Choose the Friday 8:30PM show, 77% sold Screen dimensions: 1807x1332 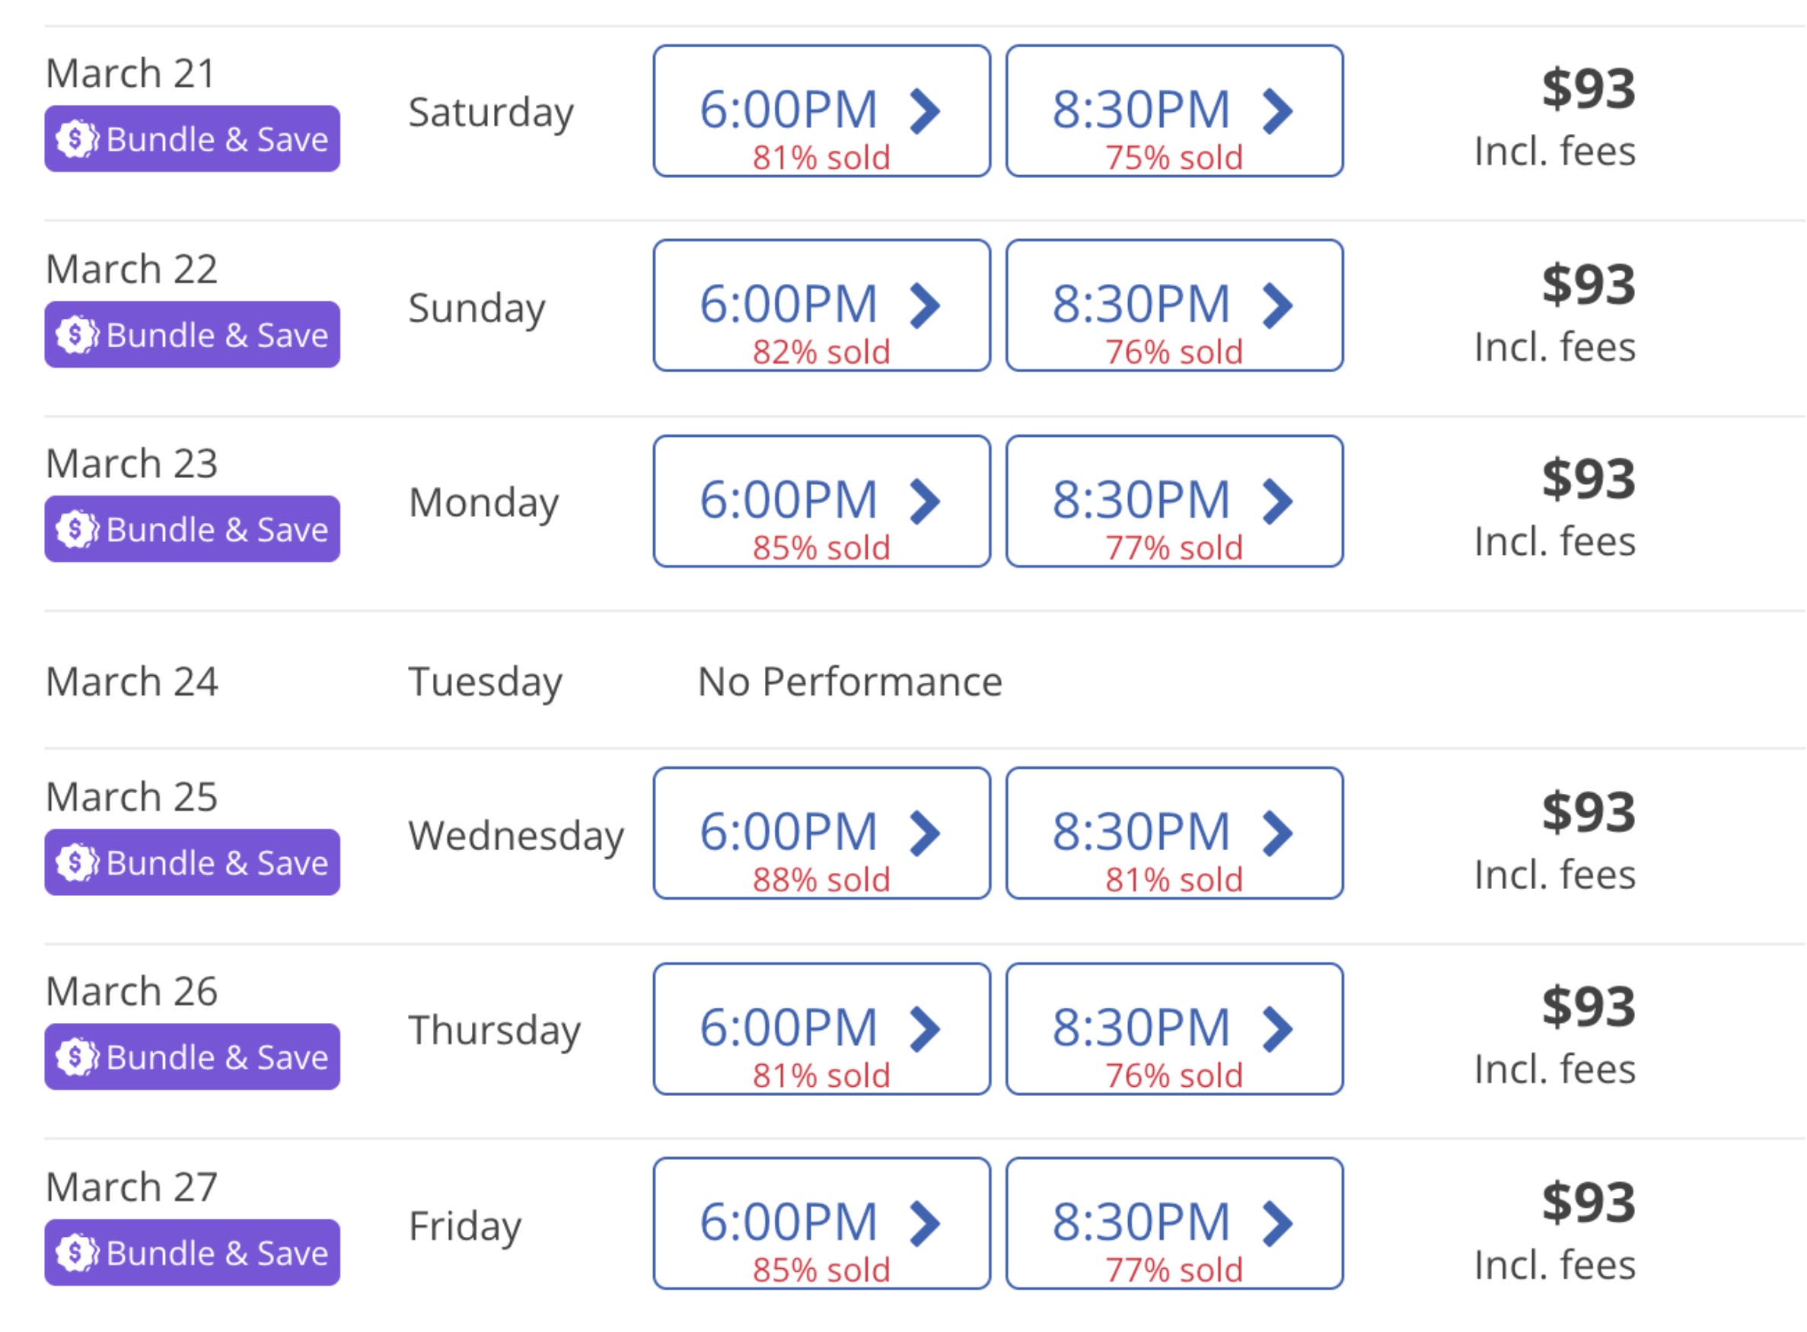coord(1173,1223)
